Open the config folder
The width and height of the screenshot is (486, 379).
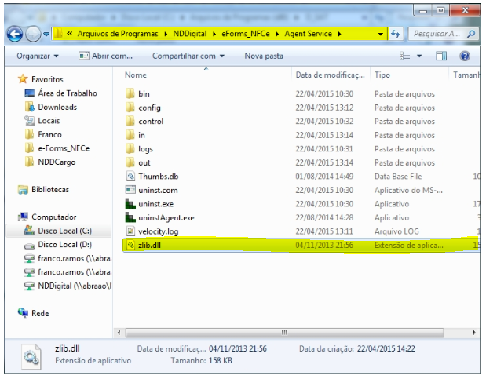point(149,108)
